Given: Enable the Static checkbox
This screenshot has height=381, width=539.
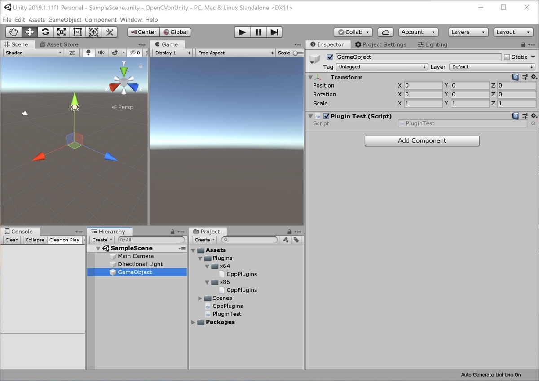Looking at the screenshot, I should tap(507, 57).
